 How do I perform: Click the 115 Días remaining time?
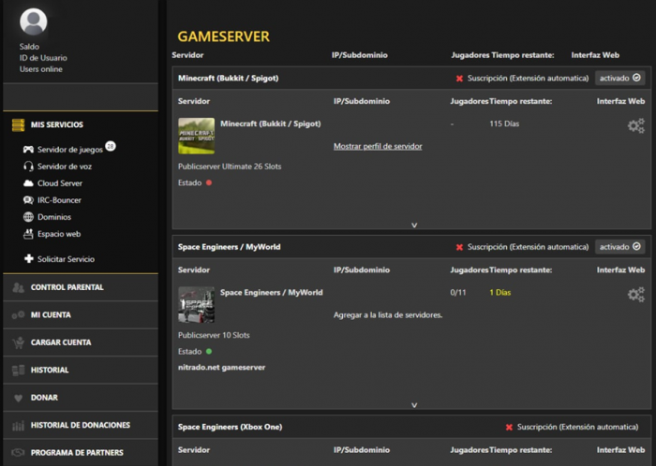point(504,124)
